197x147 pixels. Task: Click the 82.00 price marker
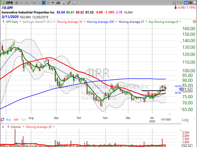[x=178, y=86]
